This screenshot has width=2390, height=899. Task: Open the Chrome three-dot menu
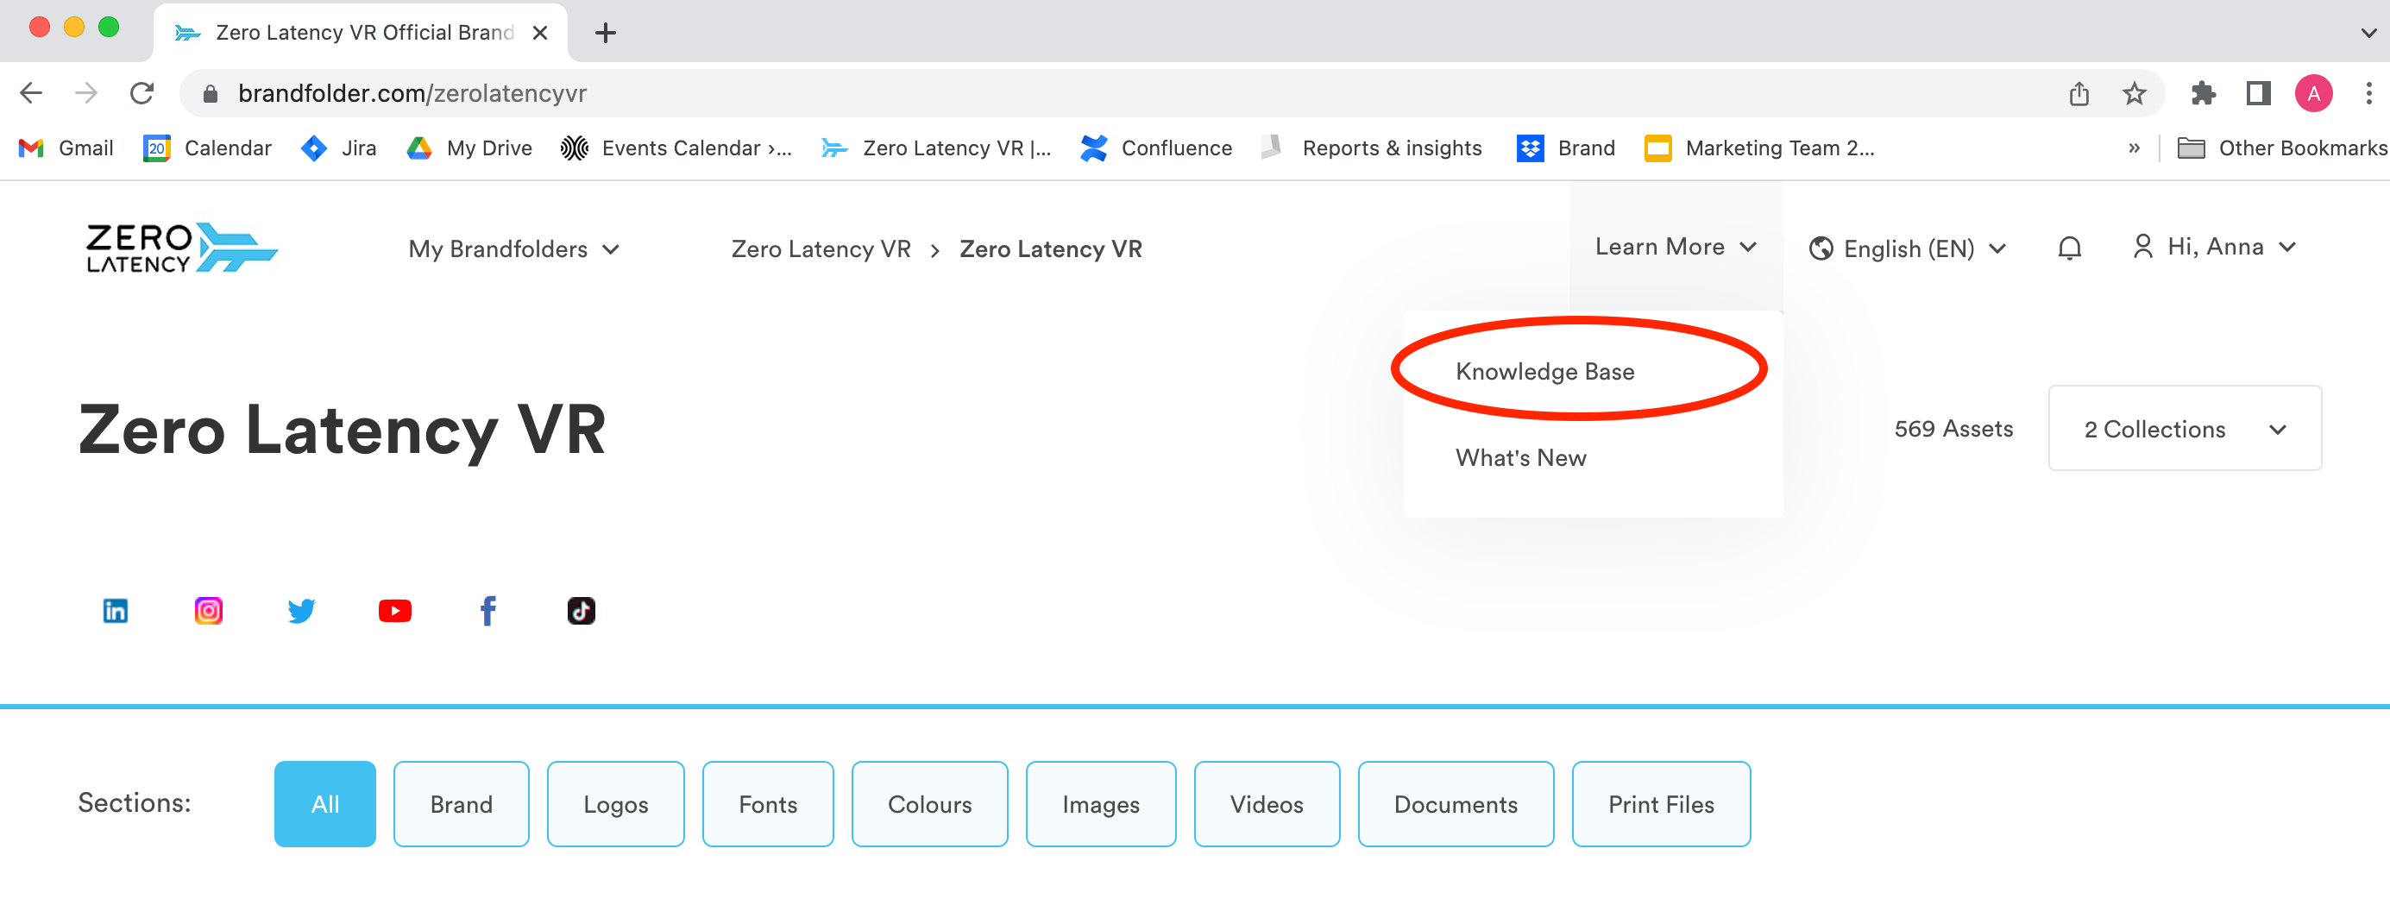point(2368,93)
